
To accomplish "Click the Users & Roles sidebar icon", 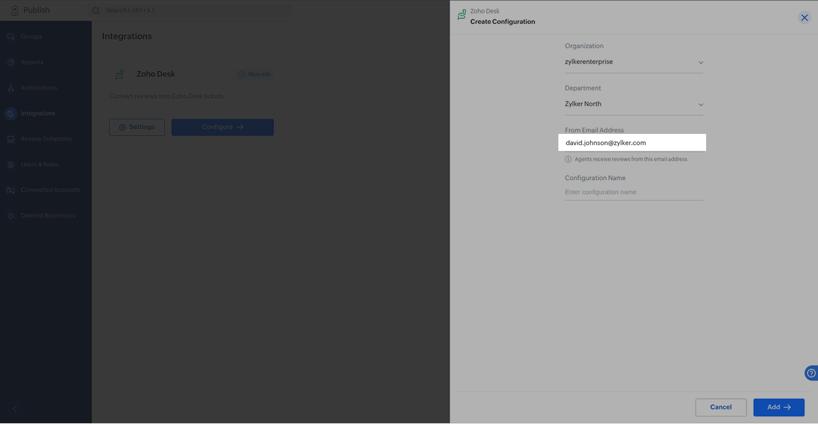I will (11, 165).
